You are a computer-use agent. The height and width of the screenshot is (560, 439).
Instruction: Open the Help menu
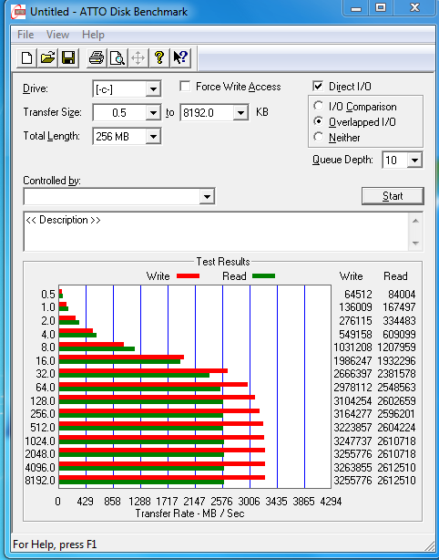coord(93,35)
